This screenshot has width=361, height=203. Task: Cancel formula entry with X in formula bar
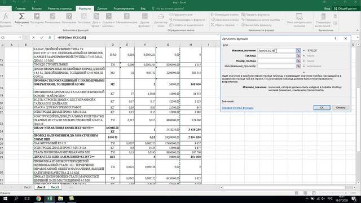coord(34,37)
